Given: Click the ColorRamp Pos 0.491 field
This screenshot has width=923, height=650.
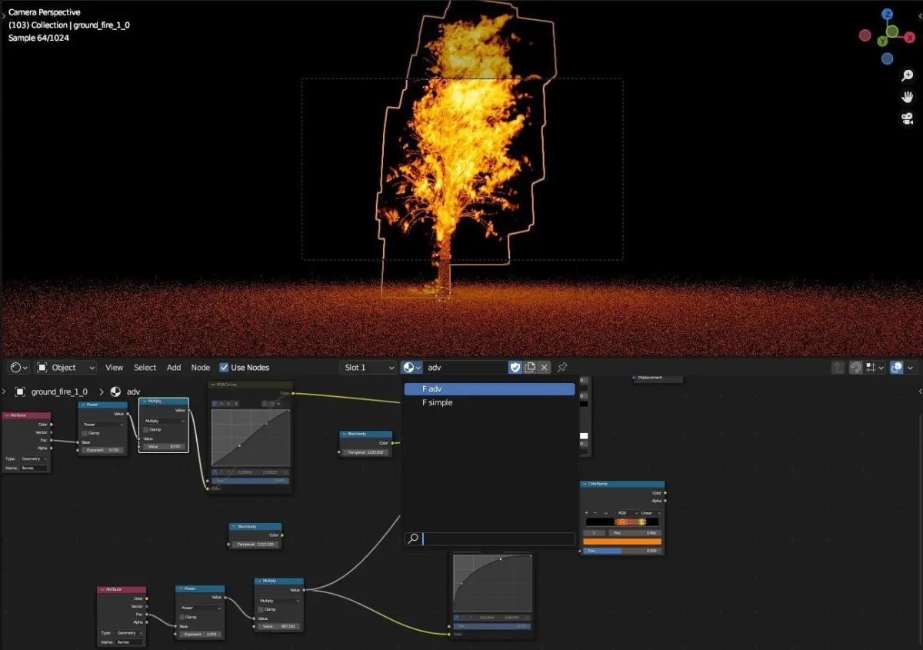Looking at the screenshot, I should pos(635,532).
